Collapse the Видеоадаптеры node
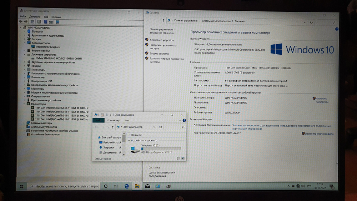The height and width of the screenshot is (201, 357). tap(25, 43)
